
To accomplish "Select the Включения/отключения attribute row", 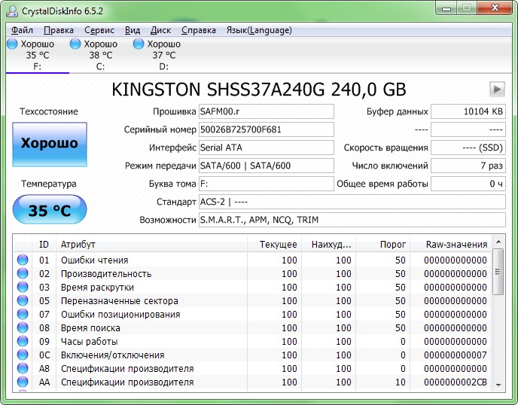I will pos(253,355).
